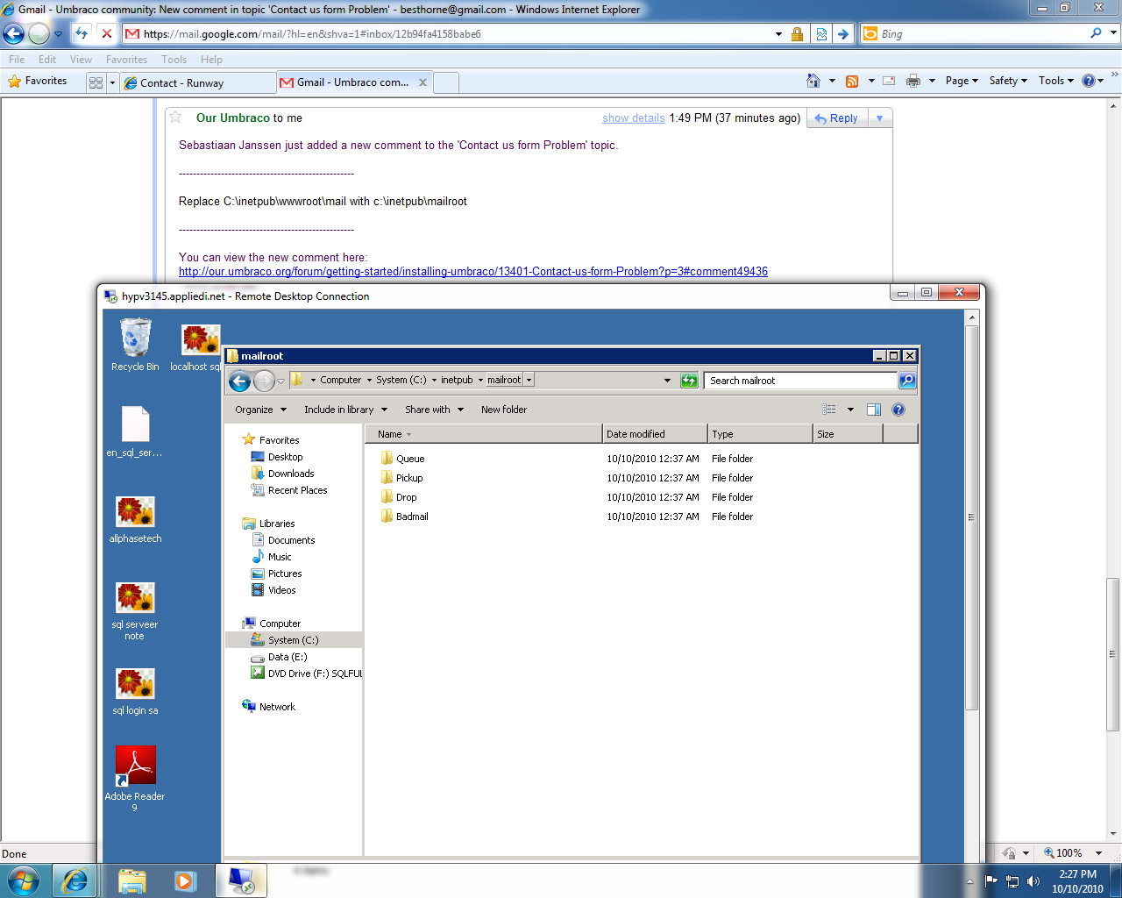Select System (C:) in navigation tree
1122x898 pixels.
point(293,640)
